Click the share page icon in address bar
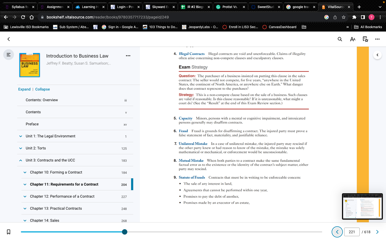Viewport: 386px width, 241px height. pyautogui.click(x=335, y=17)
